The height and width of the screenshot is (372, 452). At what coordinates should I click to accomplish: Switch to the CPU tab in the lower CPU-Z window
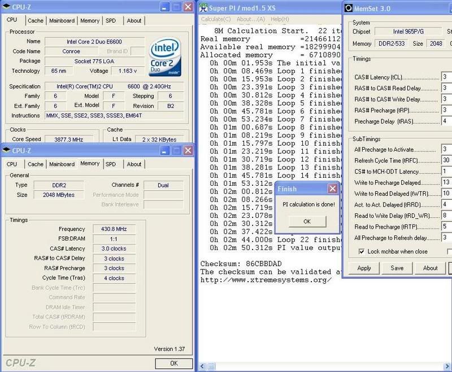(x=12, y=164)
